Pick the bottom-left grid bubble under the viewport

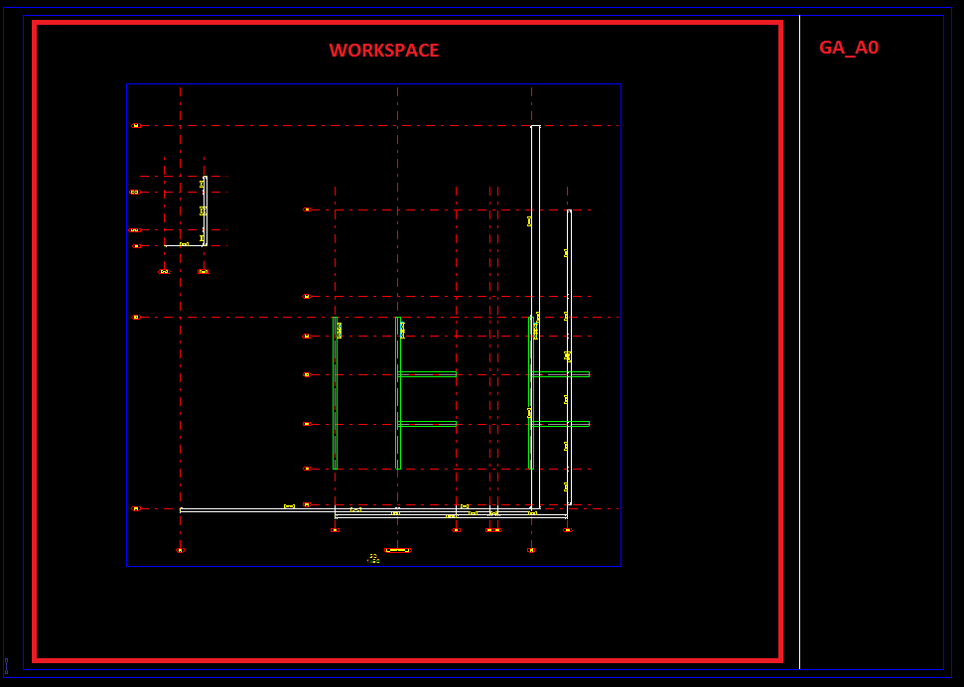click(180, 550)
